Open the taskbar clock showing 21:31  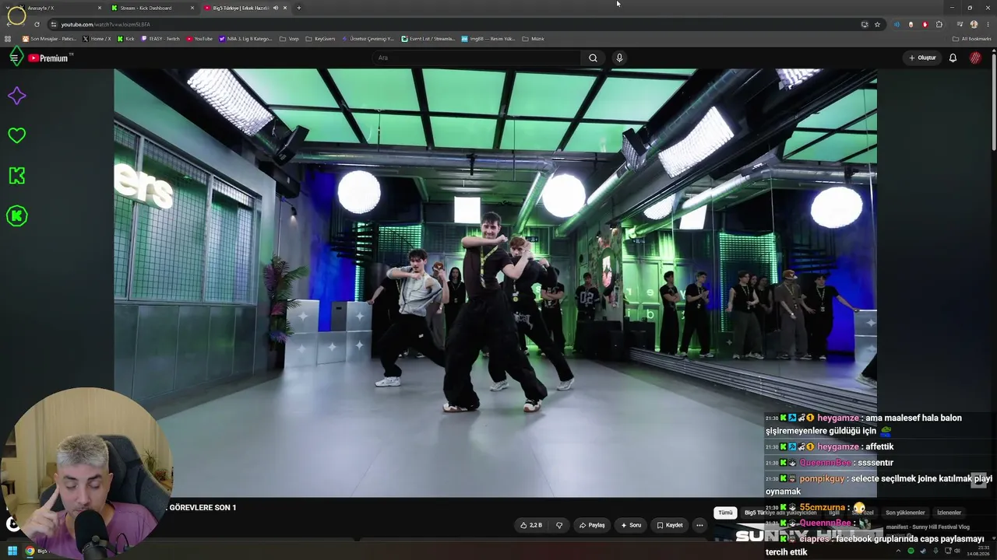[x=978, y=551]
